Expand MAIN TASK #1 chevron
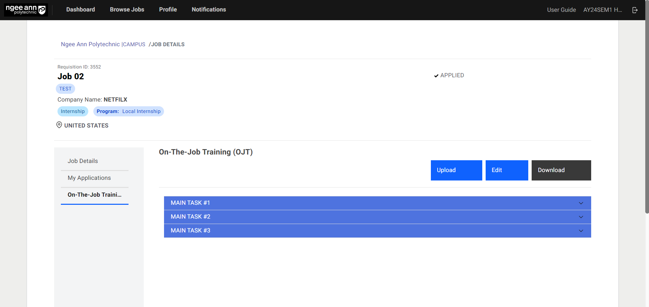This screenshot has width=649, height=307. click(x=581, y=203)
